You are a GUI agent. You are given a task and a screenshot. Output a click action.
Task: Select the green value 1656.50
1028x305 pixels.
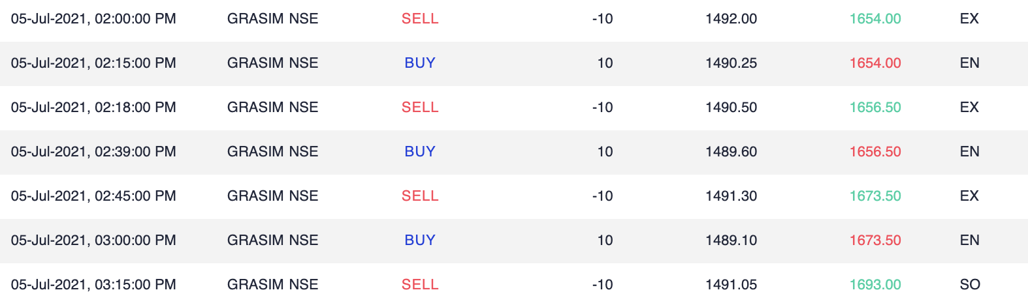tap(875, 108)
